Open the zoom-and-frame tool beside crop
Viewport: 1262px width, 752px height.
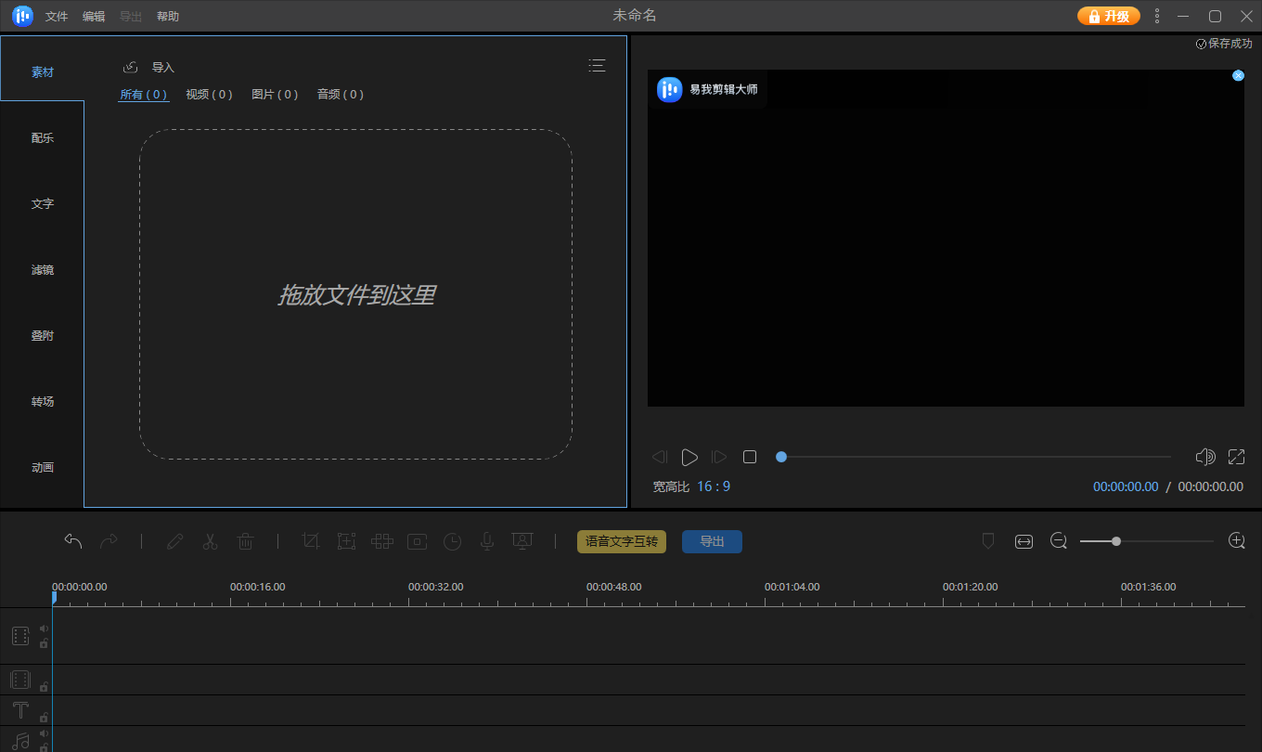tap(346, 541)
